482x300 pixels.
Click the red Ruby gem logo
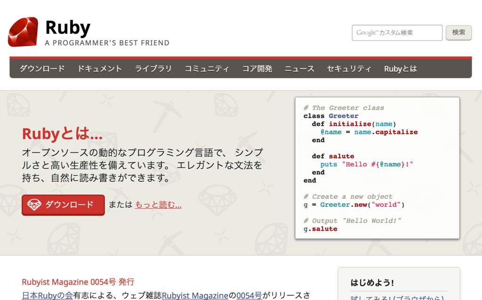click(23, 32)
